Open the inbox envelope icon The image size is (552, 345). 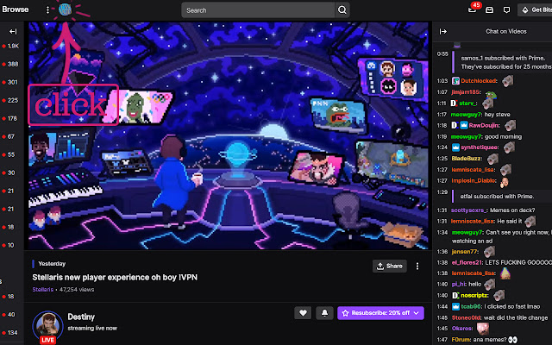click(x=489, y=10)
